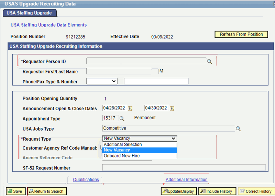
Task: Click announcement open date field 04/28/2022
Action: pos(114,108)
